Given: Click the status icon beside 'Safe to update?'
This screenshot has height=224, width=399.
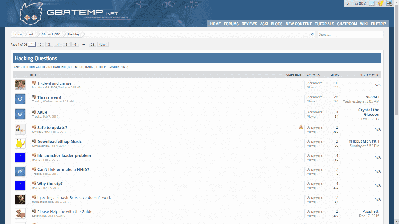Looking at the screenshot, I should 34,127.
